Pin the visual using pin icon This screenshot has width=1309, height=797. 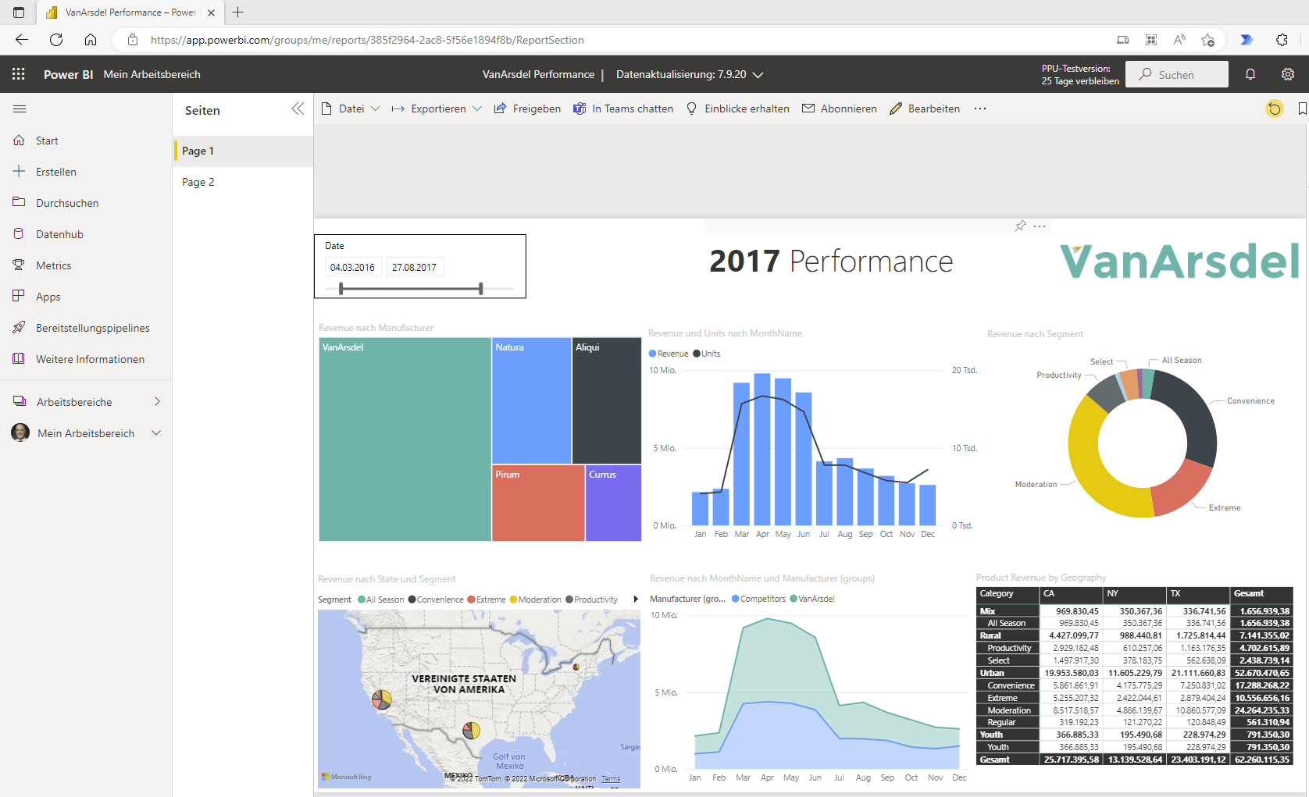pyautogui.click(x=1020, y=226)
